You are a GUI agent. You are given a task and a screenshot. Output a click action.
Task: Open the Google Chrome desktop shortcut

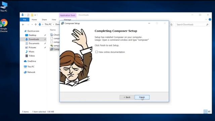click(x=4, y=26)
